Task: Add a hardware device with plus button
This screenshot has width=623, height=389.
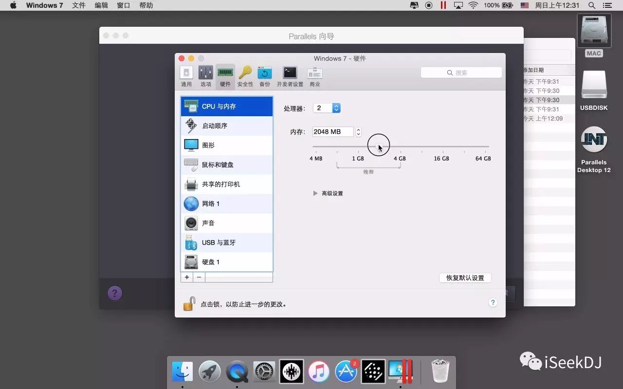Action: (x=187, y=277)
